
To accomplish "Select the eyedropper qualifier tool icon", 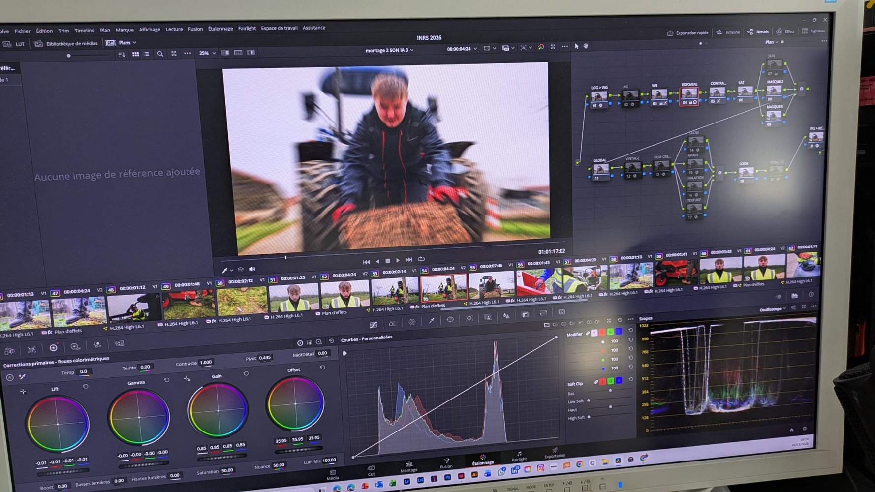I will [x=431, y=320].
